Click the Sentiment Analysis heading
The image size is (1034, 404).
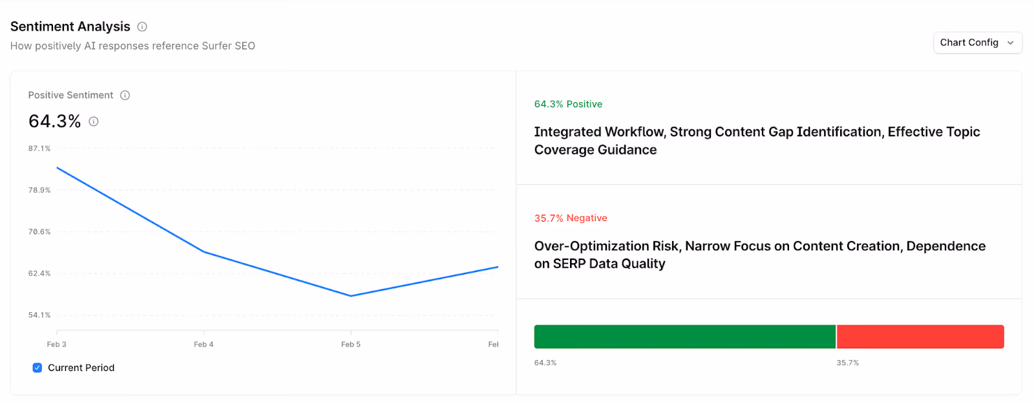(x=70, y=27)
